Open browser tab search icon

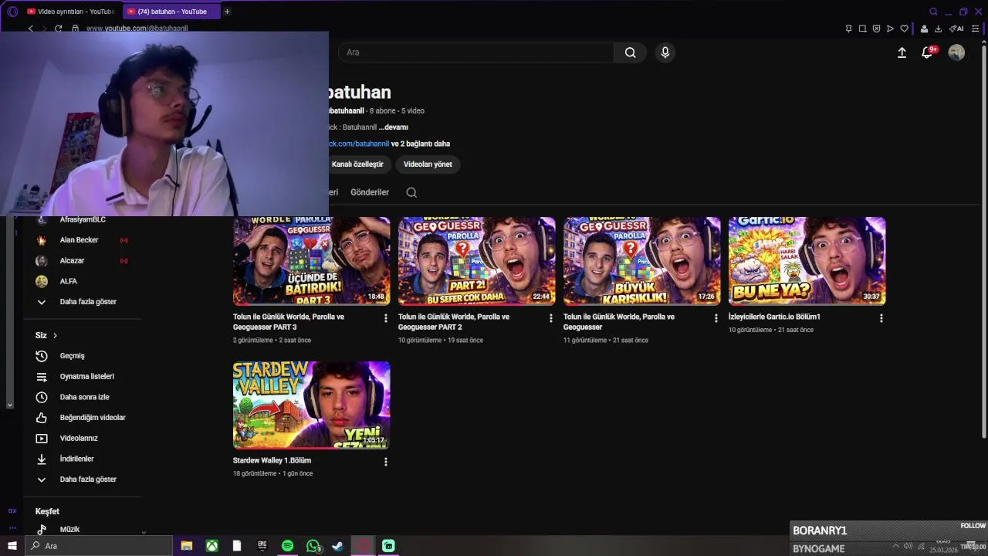click(933, 12)
